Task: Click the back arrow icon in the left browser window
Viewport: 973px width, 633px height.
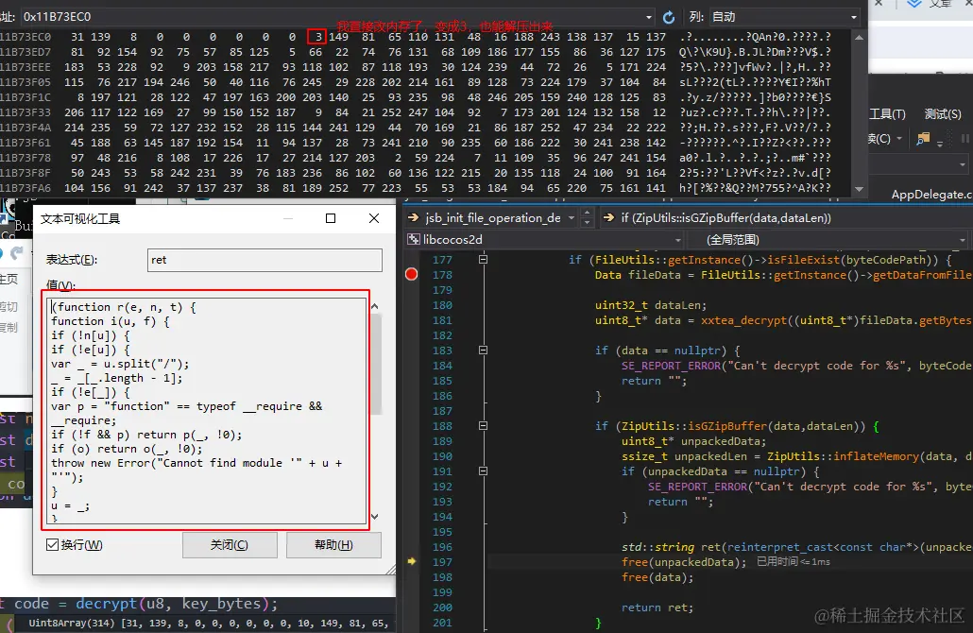Action: pos(17,252)
